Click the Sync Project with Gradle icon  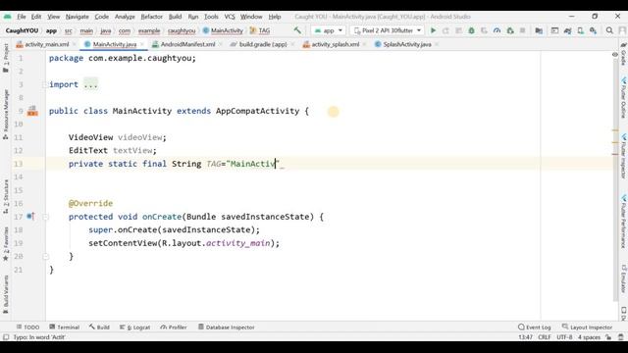click(x=567, y=30)
